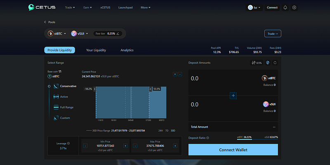Click the question mark stBTC base coin icon

[x=49, y=77]
